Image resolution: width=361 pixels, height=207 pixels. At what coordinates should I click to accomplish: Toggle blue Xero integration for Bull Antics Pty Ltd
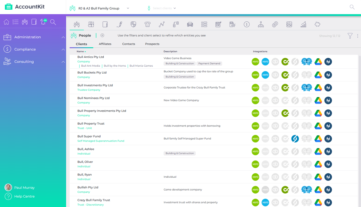tap(265, 61)
